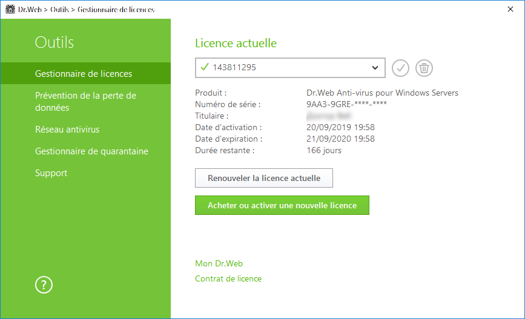Close the license manager window
525x319 pixels.
510,9
